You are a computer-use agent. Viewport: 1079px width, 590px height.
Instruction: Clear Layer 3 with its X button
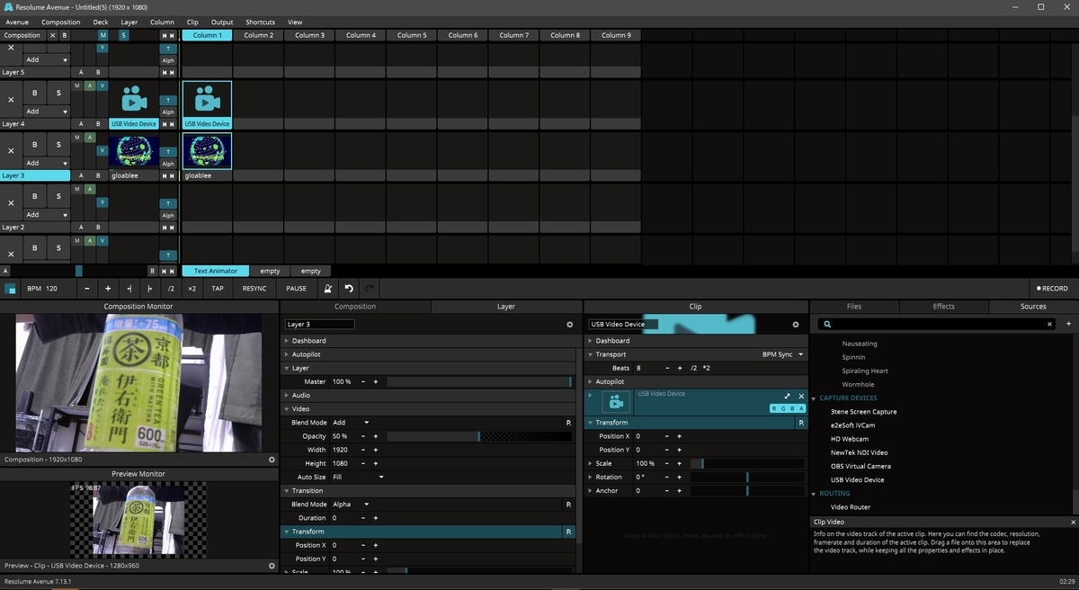pyautogui.click(x=11, y=152)
